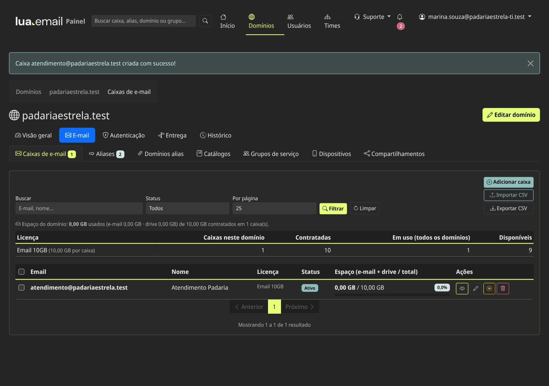549x386 pixels.
Task: Click Importar CSV button
Action: coord(509,195)
